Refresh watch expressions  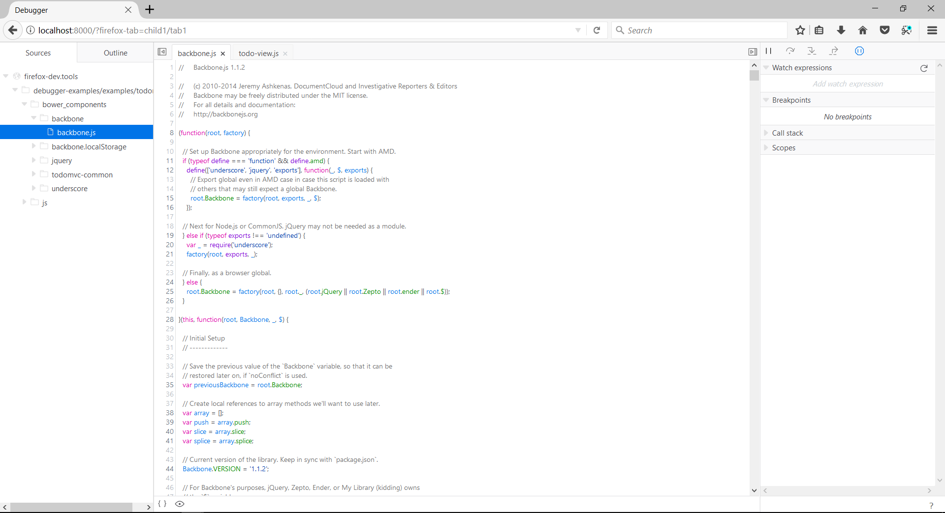pos(924,68)
